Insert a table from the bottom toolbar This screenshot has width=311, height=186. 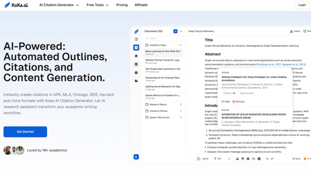point(243,158)
